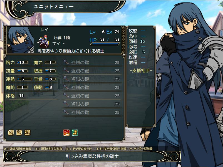
Task: Click the ページ切替 key hint
Action: click(141, 149)
